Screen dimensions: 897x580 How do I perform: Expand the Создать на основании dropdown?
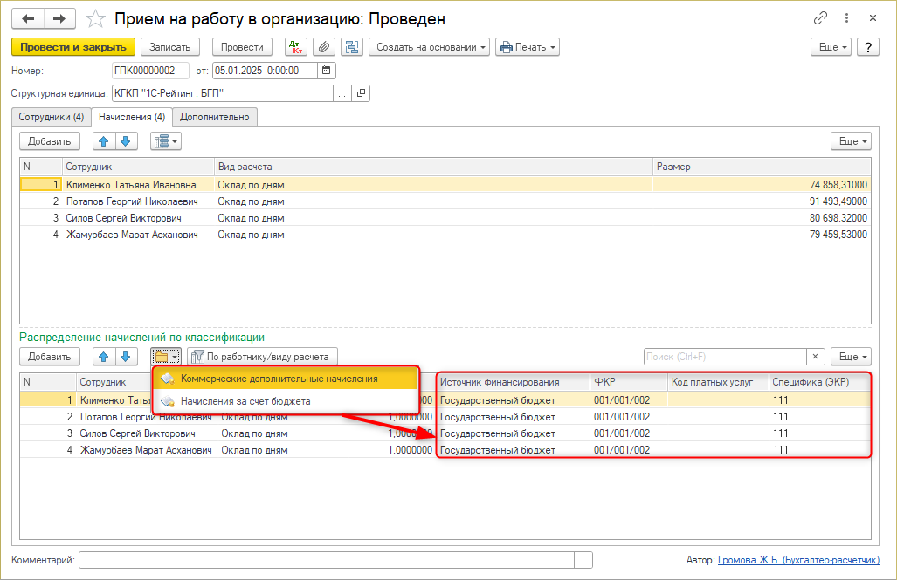(x=429, y=47)
